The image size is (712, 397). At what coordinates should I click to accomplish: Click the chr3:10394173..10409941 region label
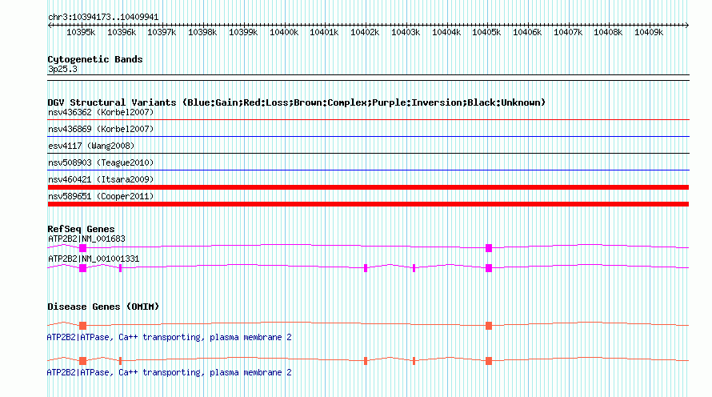(x=103, y=18)
